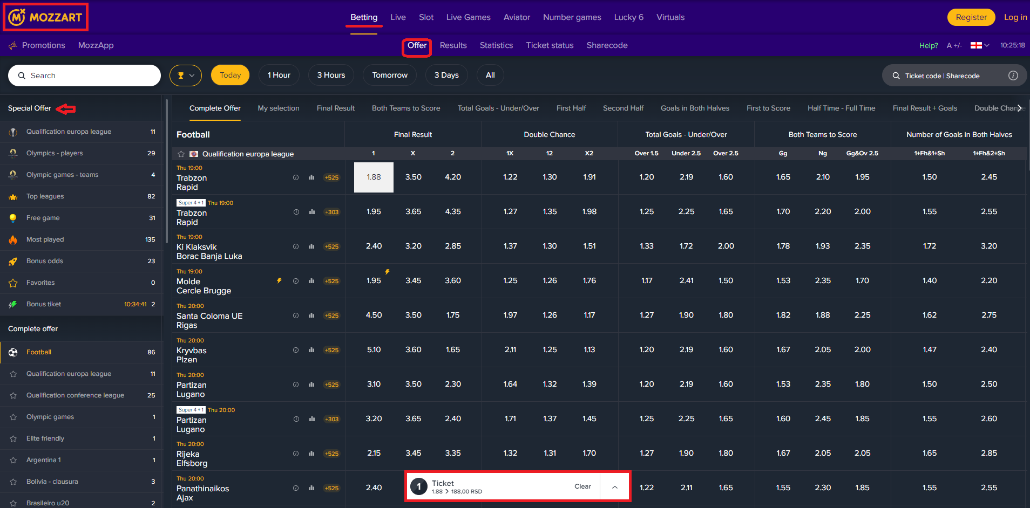The image size is (1030, 508).
Task: Click the Promotions icon link
Action: (13, 45)
